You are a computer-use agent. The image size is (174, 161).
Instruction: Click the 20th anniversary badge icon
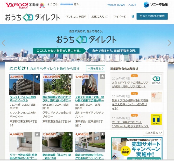(x=42, y=5)
